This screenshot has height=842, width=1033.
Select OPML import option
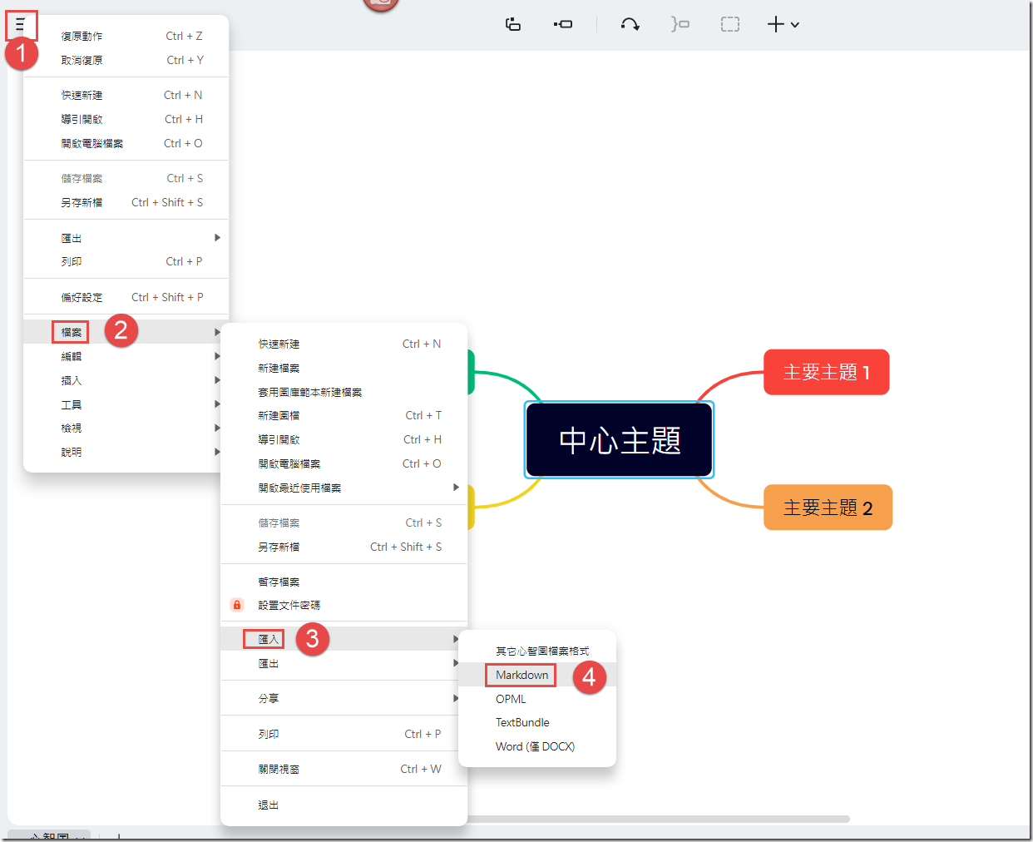[537, 699]
